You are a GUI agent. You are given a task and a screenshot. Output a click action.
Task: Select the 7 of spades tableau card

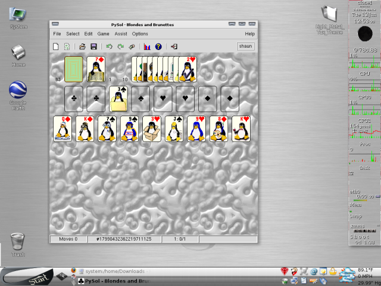(x=107, y=129)
